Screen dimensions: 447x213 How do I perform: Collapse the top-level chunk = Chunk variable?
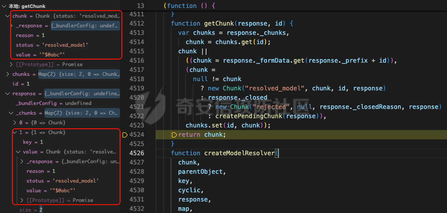click(x=8, y=16)
